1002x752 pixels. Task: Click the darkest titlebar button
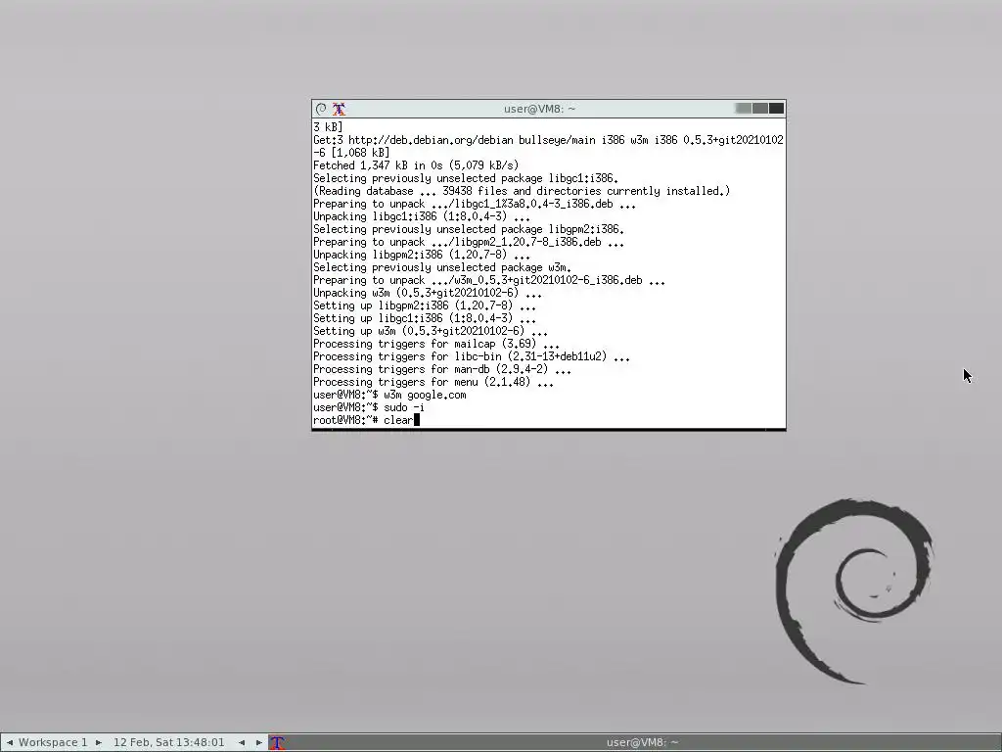pos(776,109)
